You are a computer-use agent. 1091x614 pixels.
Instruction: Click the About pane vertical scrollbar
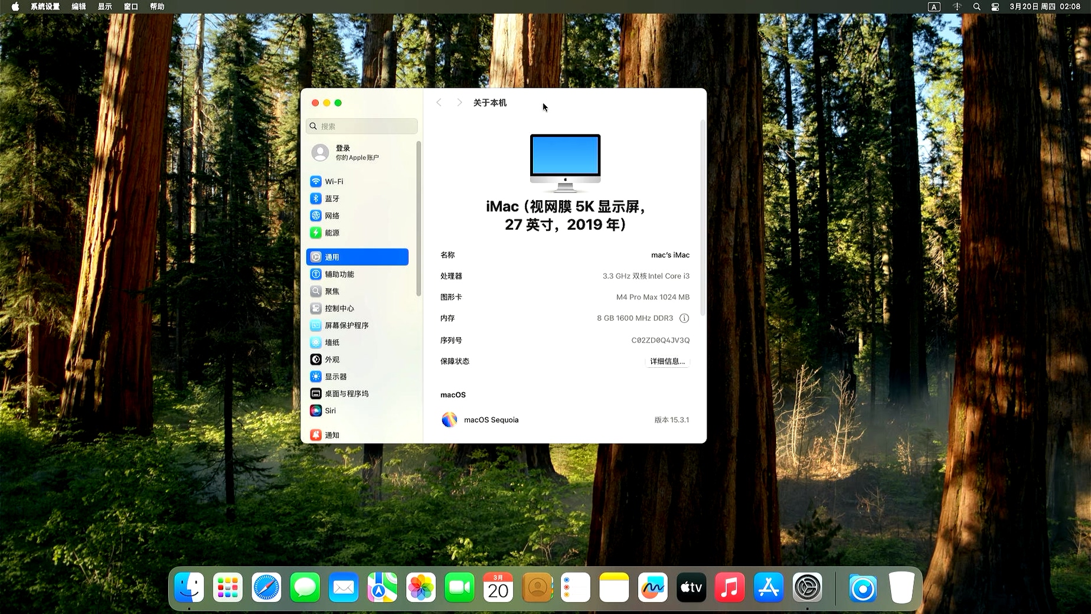tap(703, 217)
